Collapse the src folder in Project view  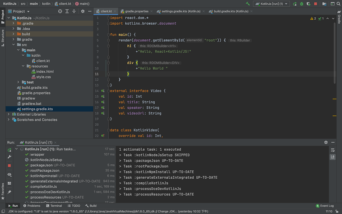(13, 45)
